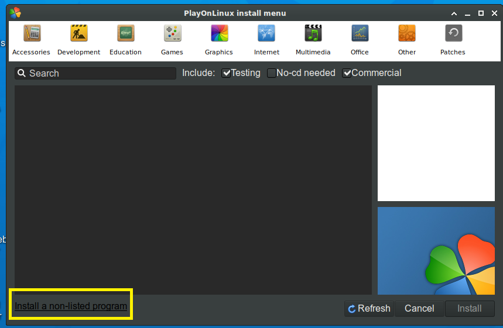
Task: Click the PlayOnLinux clover logo in title bar
Action: click(x=15, y=13)
